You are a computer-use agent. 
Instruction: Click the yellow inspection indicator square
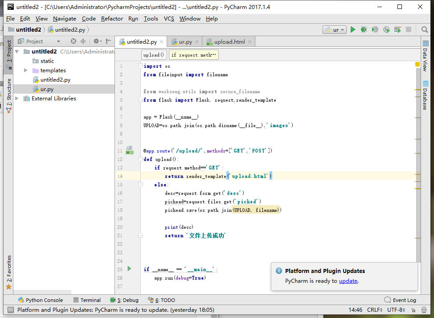click(418, 64)
